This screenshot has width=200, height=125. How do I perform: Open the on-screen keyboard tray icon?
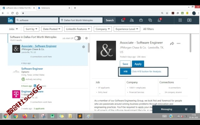tap(164, 116)
